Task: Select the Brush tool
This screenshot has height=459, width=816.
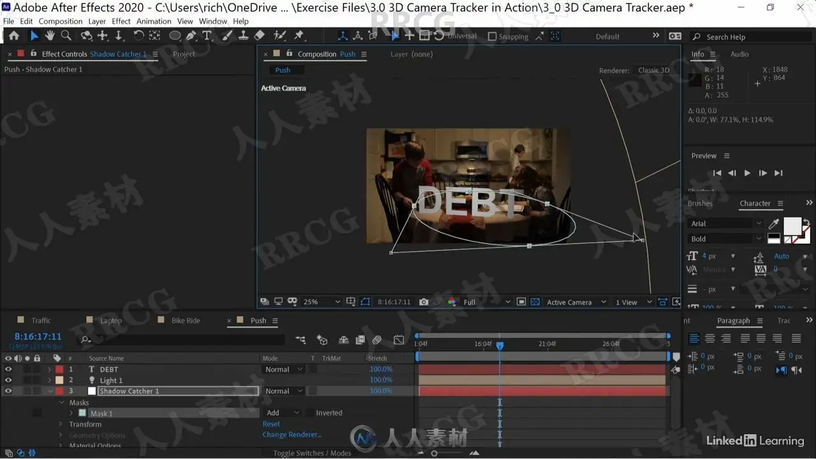Action: tap(227, 36)
